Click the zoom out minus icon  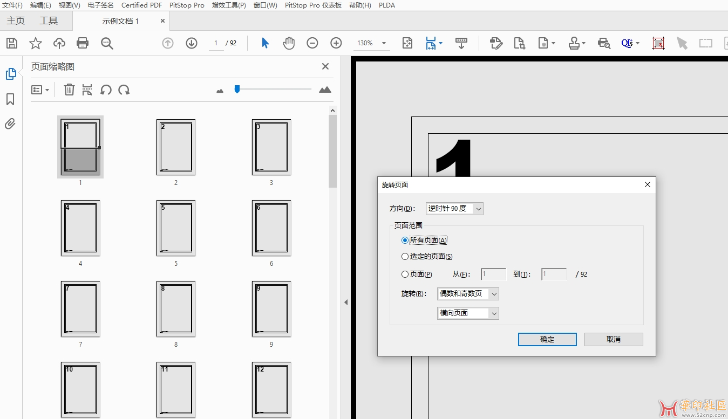[x=312, y=43]
